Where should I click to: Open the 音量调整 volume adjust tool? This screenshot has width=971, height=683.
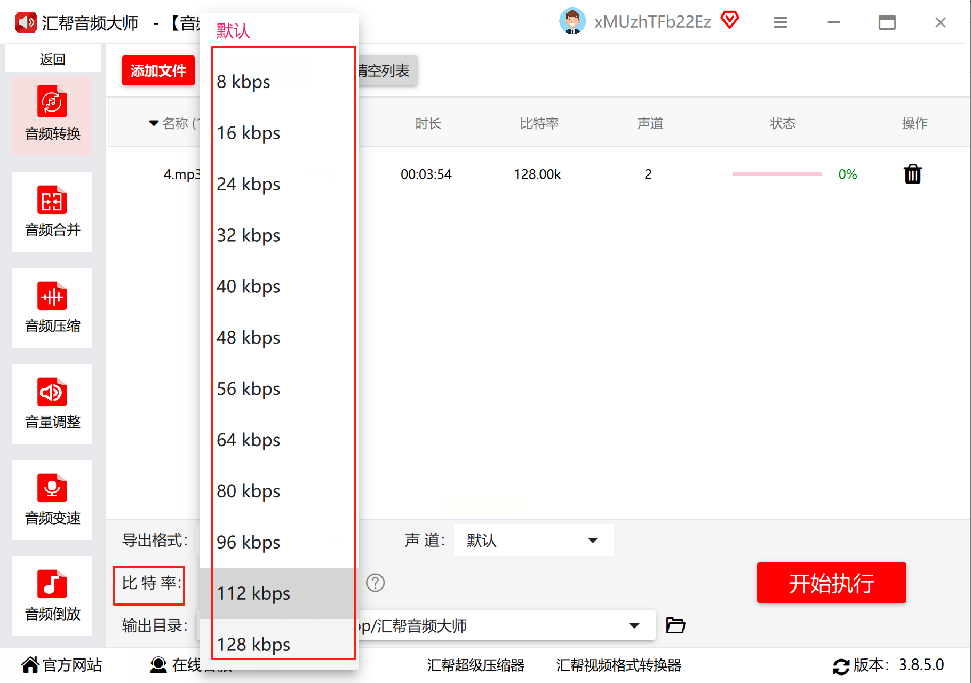click(52, 404)
